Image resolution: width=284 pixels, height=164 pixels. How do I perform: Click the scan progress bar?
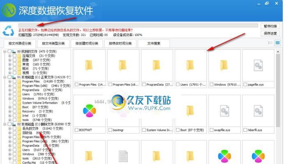[138, 25]
